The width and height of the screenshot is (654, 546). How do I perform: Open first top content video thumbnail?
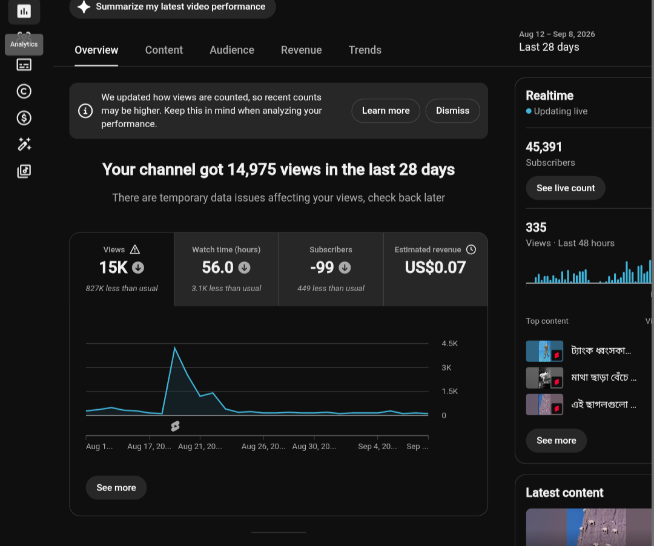[x=545, y=351]
